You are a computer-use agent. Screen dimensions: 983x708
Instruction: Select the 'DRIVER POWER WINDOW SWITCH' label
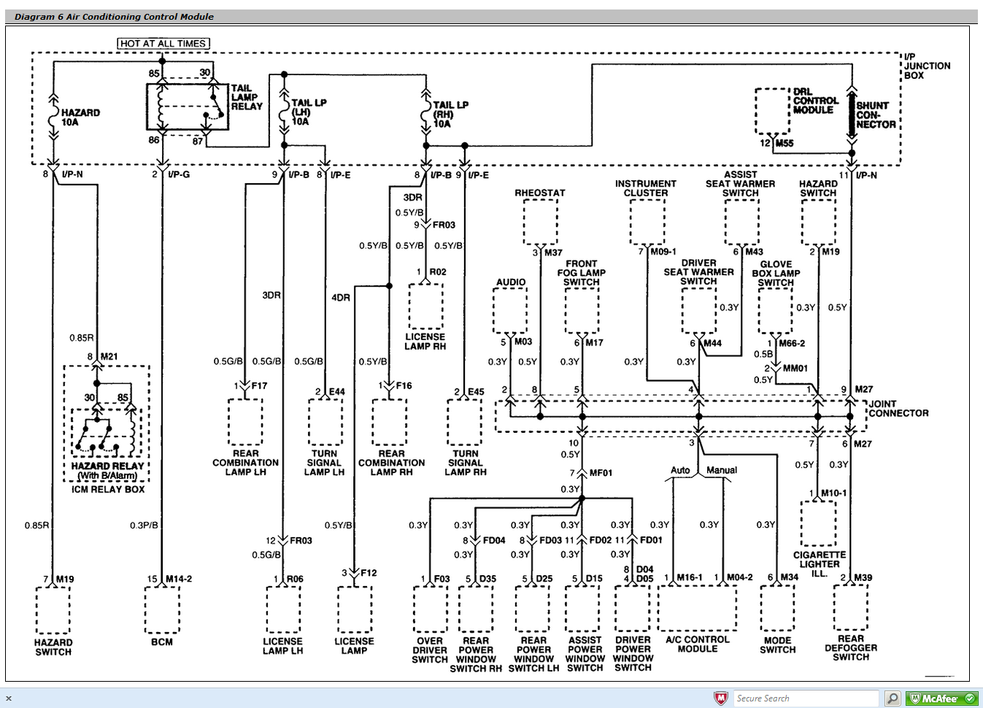click(x=633, y=654)
